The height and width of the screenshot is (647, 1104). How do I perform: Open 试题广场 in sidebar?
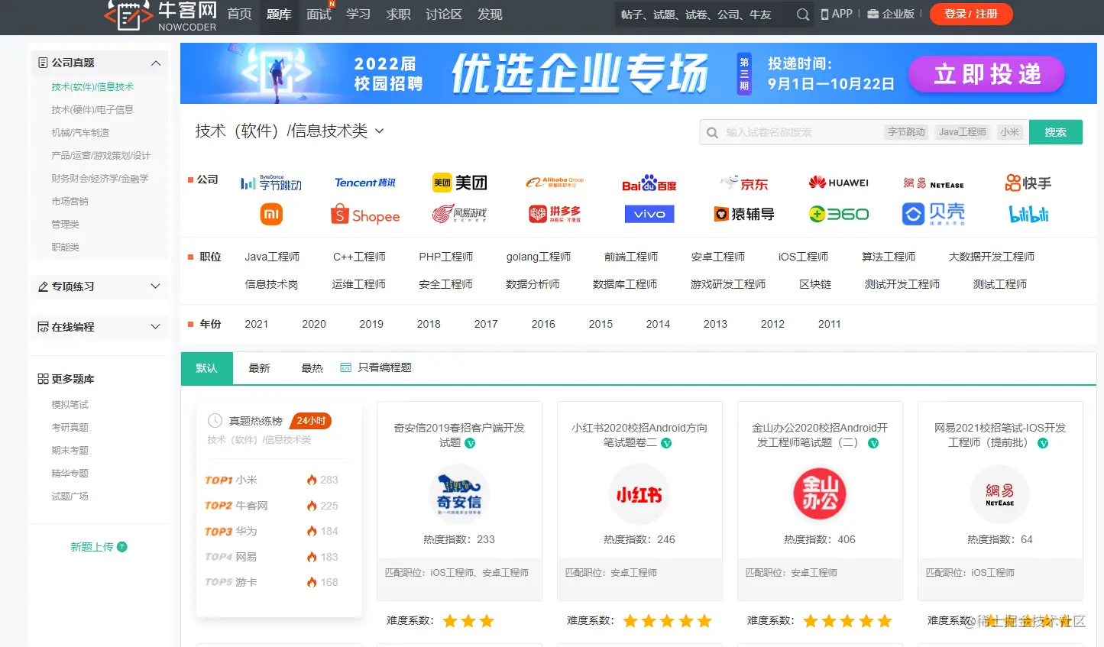pyautogui.click(x=70, y=497)
